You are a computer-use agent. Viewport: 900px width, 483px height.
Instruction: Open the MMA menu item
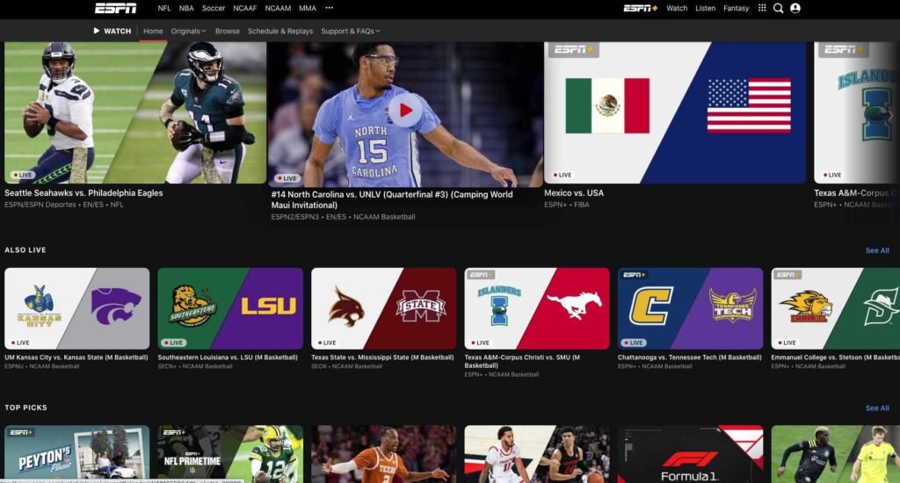[307, 8]
